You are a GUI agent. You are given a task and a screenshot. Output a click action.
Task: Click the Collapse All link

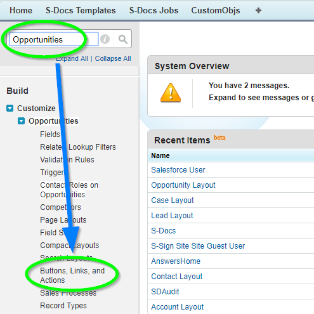(113, 58)
